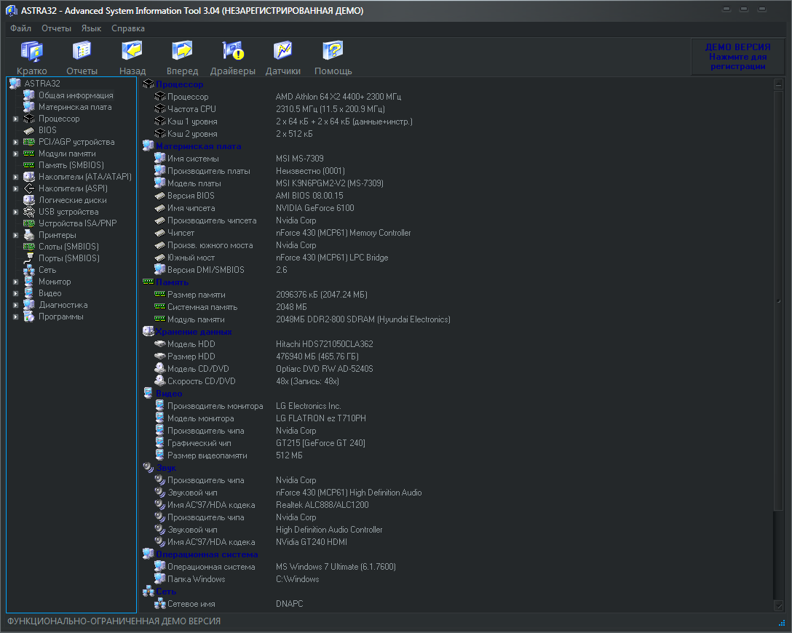Click the Сетевое имя row label
Screen dimensions: 792x633
coord(191,604)
